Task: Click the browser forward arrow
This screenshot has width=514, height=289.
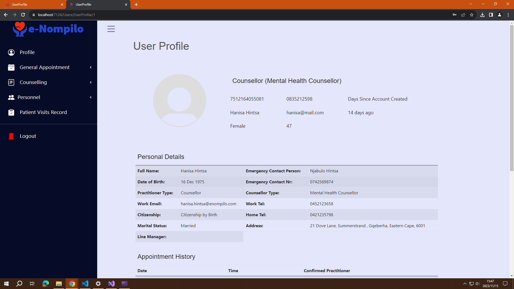Action: point(14,15)
